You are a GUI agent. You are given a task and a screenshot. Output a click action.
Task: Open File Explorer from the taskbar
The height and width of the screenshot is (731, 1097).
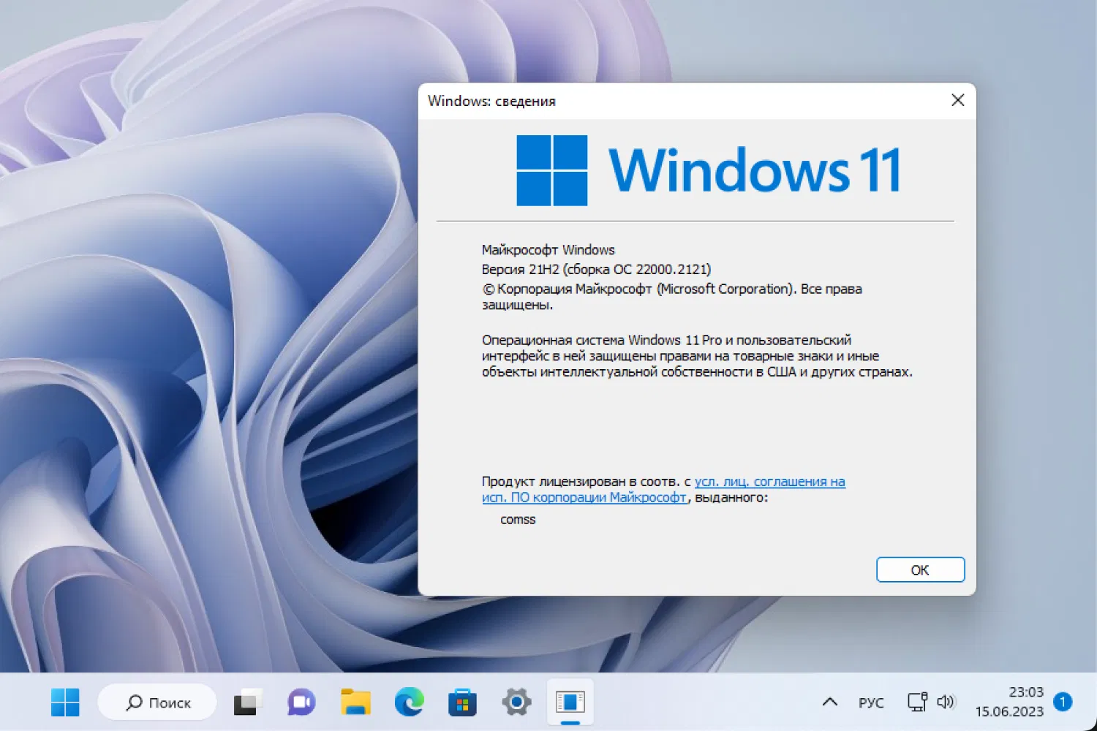pyautogui.click(x=355, y=702)
